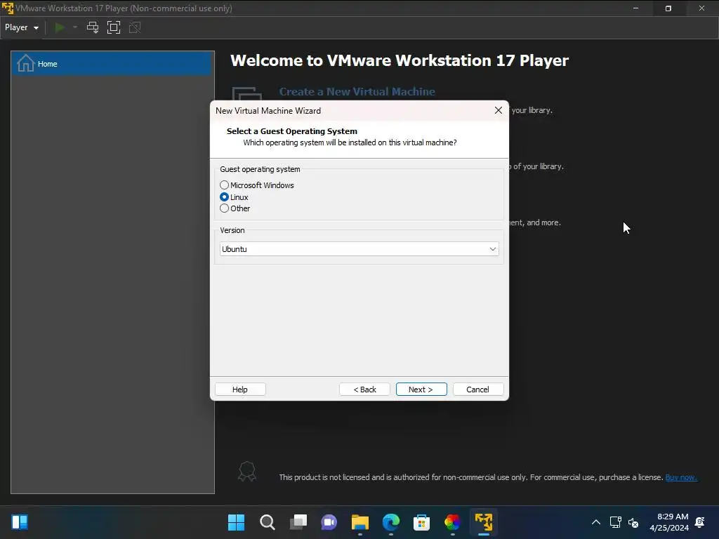
Task: Open the Chat app on taskbar
Action: (329, 522)
